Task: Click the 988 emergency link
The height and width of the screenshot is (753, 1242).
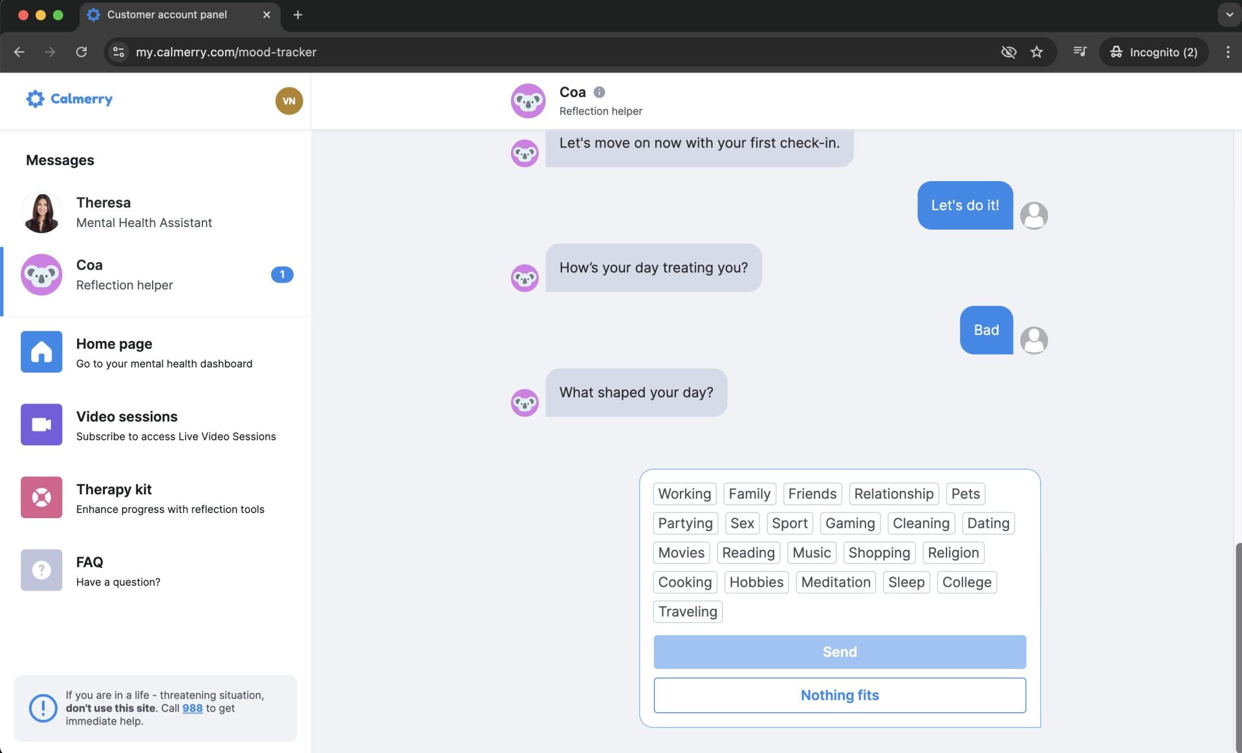Action: tap(192, 708)
